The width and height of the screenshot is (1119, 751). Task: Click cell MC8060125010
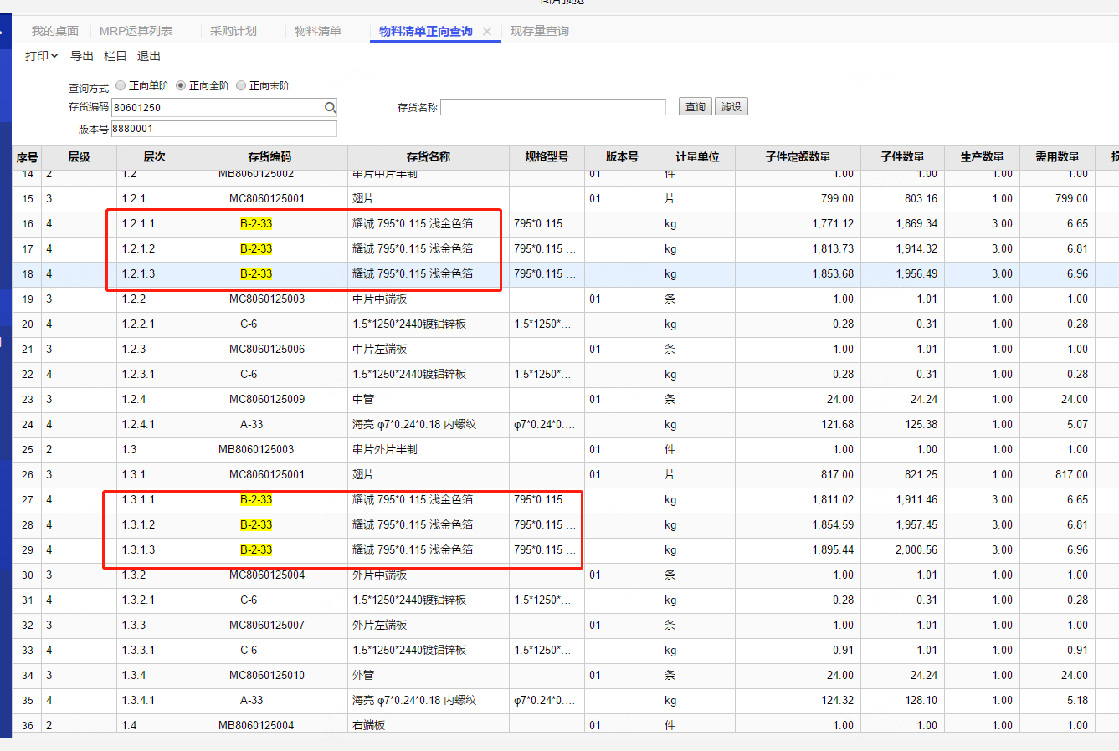[x=267, y=676]
